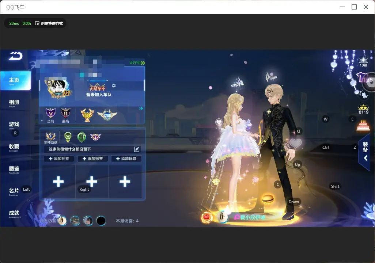View the 成就 tab
Image resolution: width=375 pixels, height=263 pixels.
pos(14,214)
